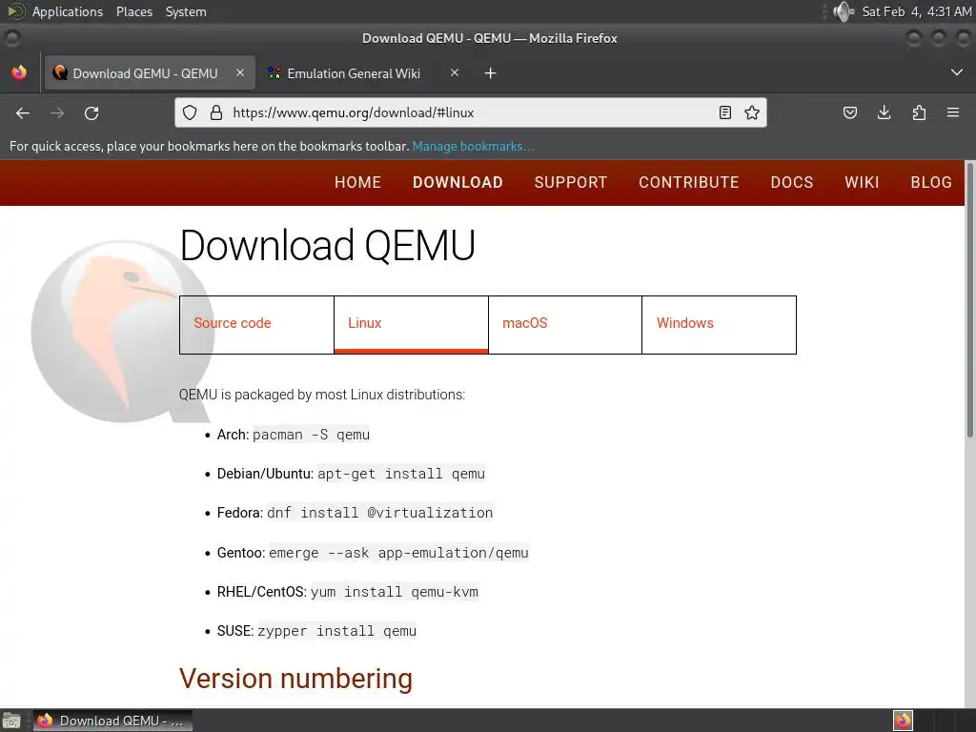This screenshot has width=976, height=732.
Task: Click the 'pacman -S qemu' command text
Action: pos(312,435)
